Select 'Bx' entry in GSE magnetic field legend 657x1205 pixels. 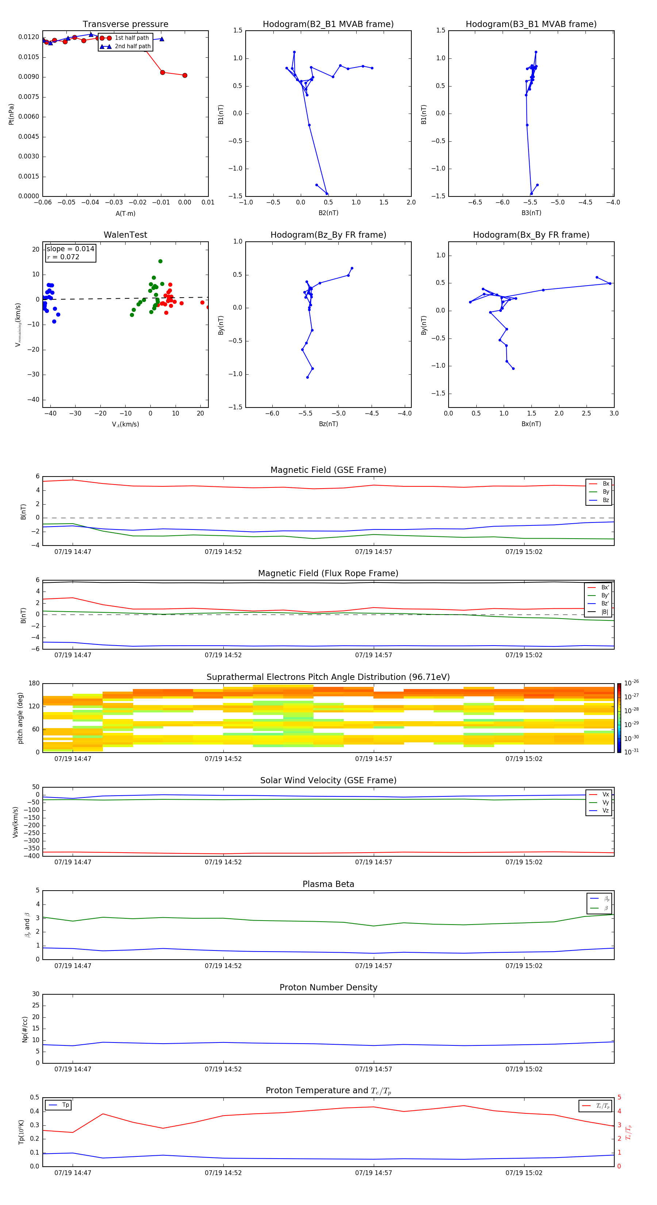click(599, 484)
